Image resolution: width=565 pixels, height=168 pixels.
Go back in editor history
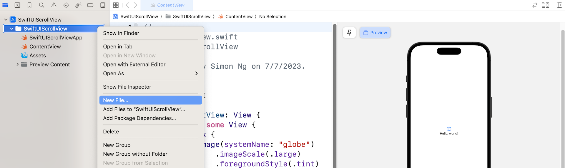pos(127,5)
